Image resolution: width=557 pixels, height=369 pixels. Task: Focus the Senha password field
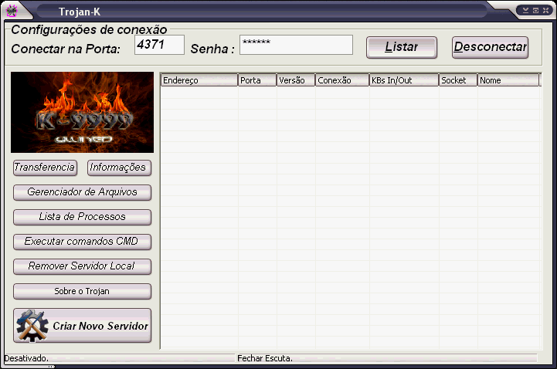coord(296,45)
